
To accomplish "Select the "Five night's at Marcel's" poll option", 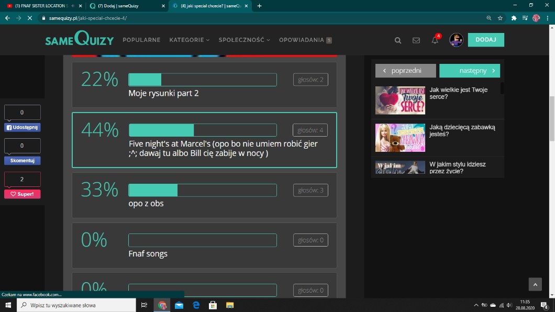I will (204, 140).
